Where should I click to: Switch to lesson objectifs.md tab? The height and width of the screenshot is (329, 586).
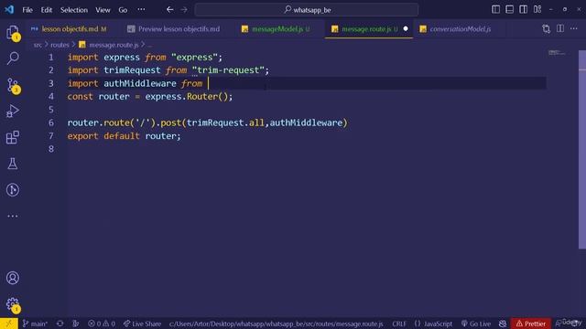(70, 28)
